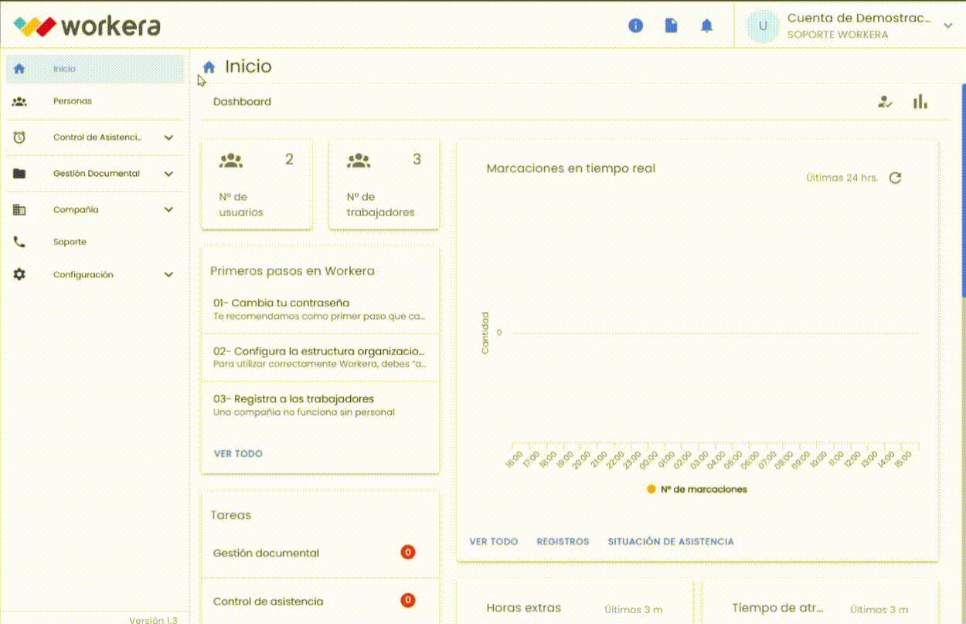Click the home icon beside Inicio title
The width and height of the screenshot is (966, 624).
[x=209, y=67]
